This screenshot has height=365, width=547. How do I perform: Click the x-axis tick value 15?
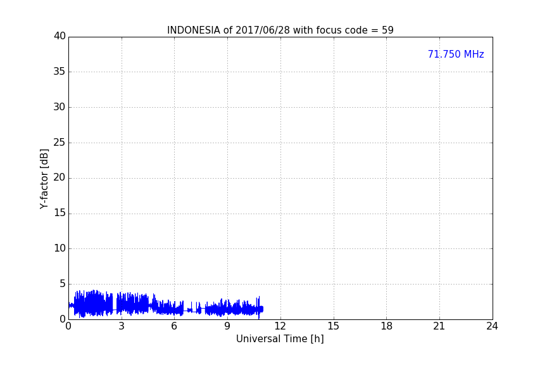tap(333, 326)
